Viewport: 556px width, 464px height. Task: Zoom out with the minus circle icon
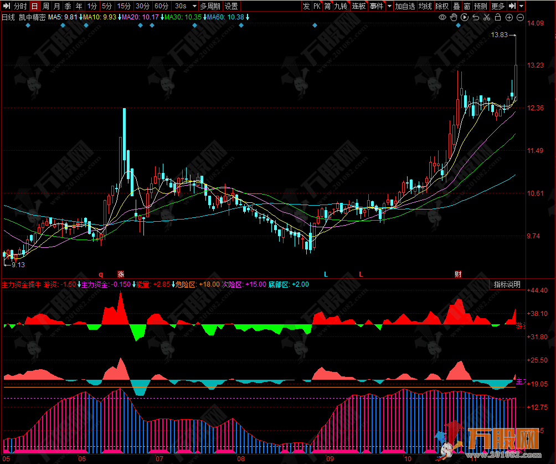coord(520,17)
